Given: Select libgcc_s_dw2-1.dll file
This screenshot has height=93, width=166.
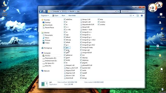Looking at the screenshot, I should [71, 68].
